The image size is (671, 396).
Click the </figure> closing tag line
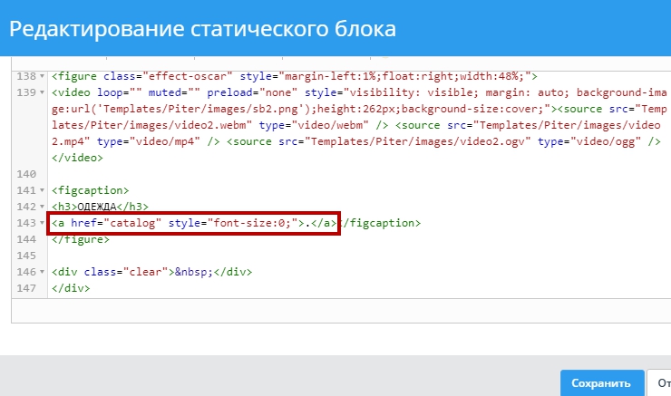81,239
